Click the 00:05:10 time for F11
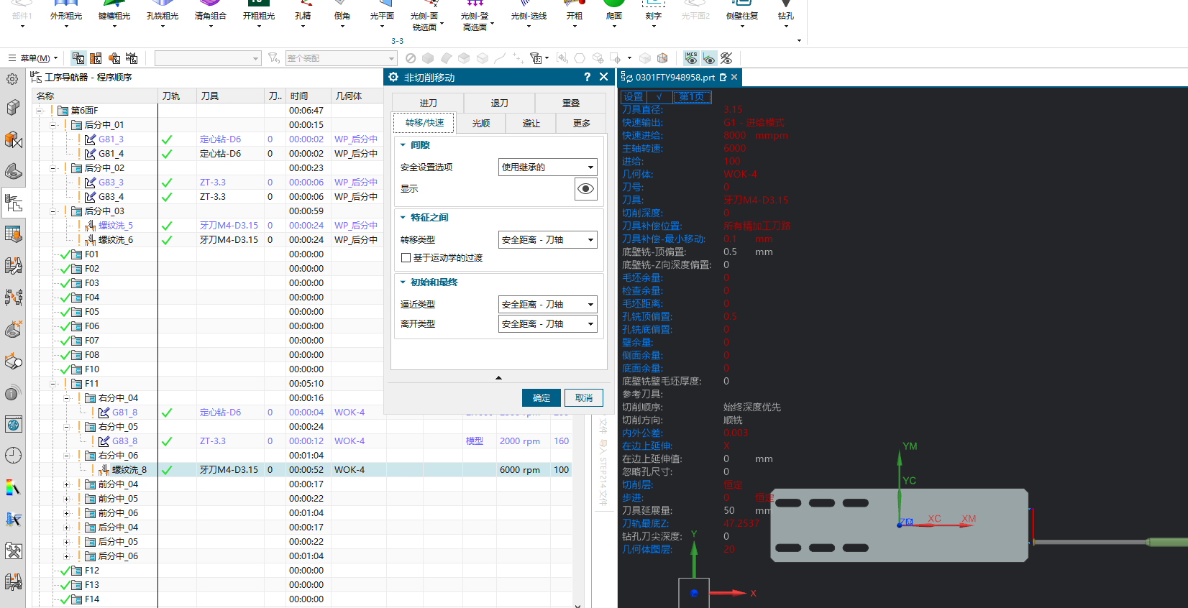 (x=306, y=384)
